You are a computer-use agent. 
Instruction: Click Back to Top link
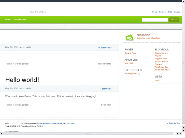[x=174, y=123]
